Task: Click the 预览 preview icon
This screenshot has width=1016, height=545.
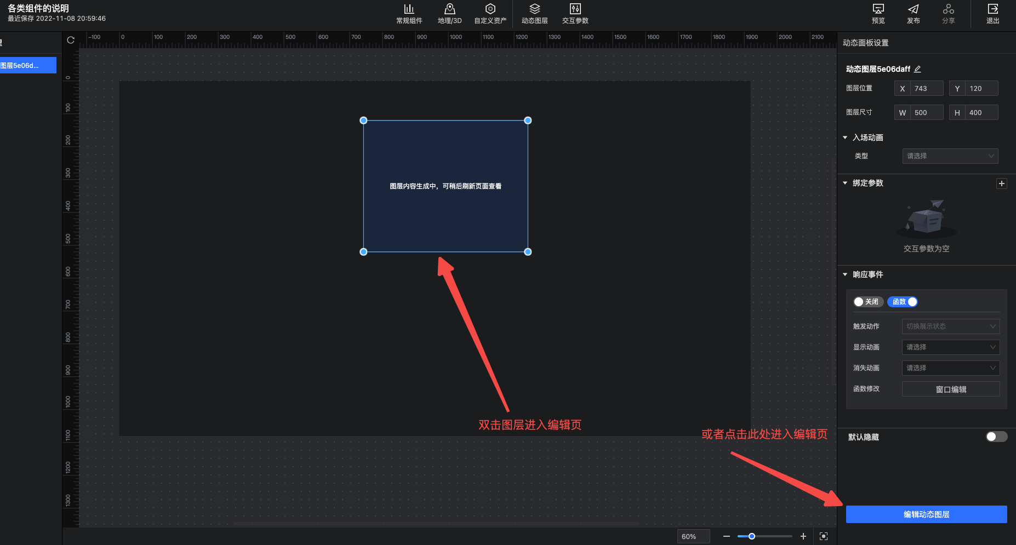Action: [878, 9]
